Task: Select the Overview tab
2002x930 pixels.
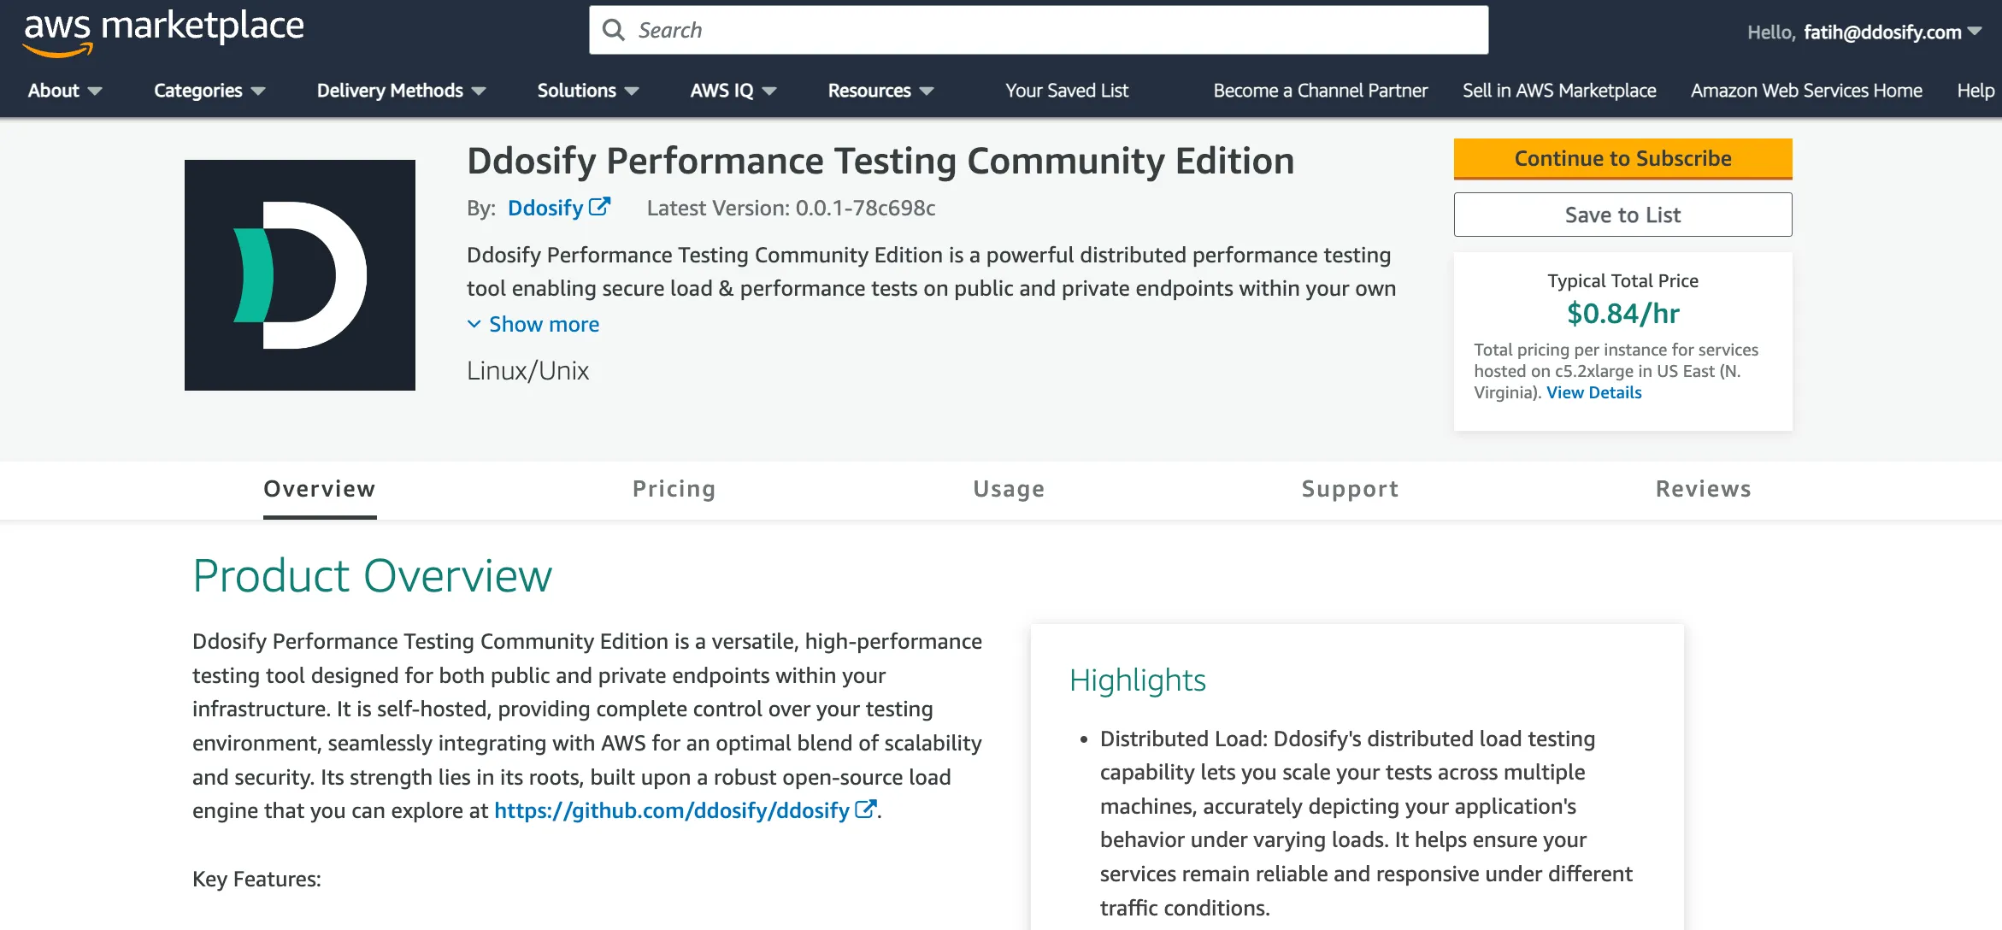Action: click(320, 489)
